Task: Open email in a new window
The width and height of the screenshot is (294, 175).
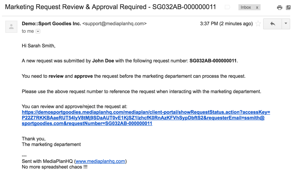Action: pyautogui.click(x=288, y=8)
